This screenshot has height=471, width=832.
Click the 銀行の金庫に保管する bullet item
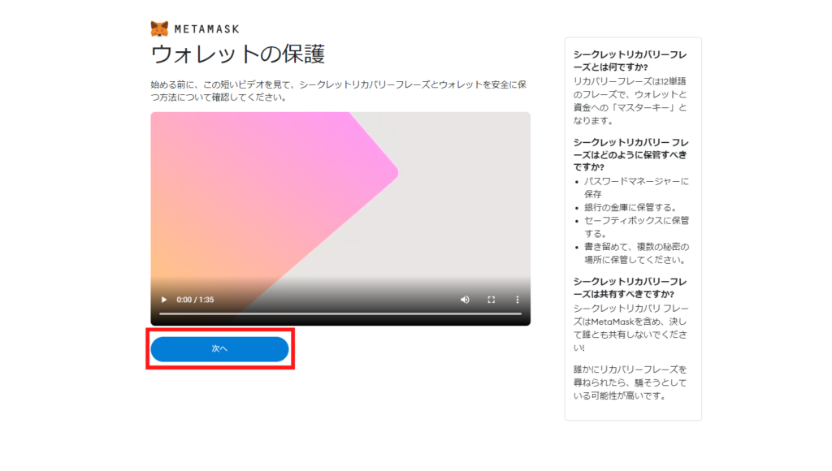[630, 207]
